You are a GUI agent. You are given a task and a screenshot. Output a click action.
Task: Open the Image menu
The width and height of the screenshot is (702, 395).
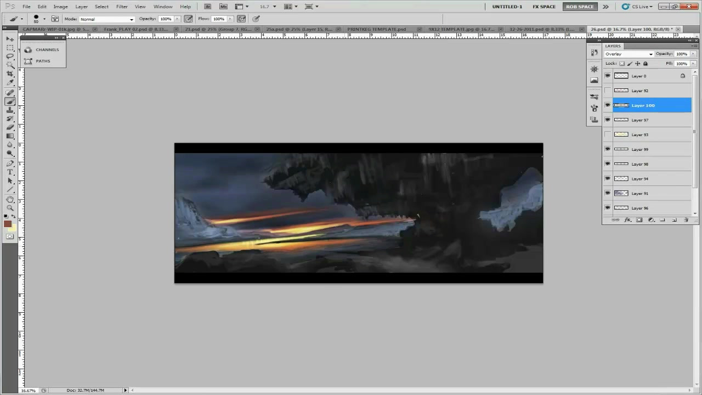[60, 7]
